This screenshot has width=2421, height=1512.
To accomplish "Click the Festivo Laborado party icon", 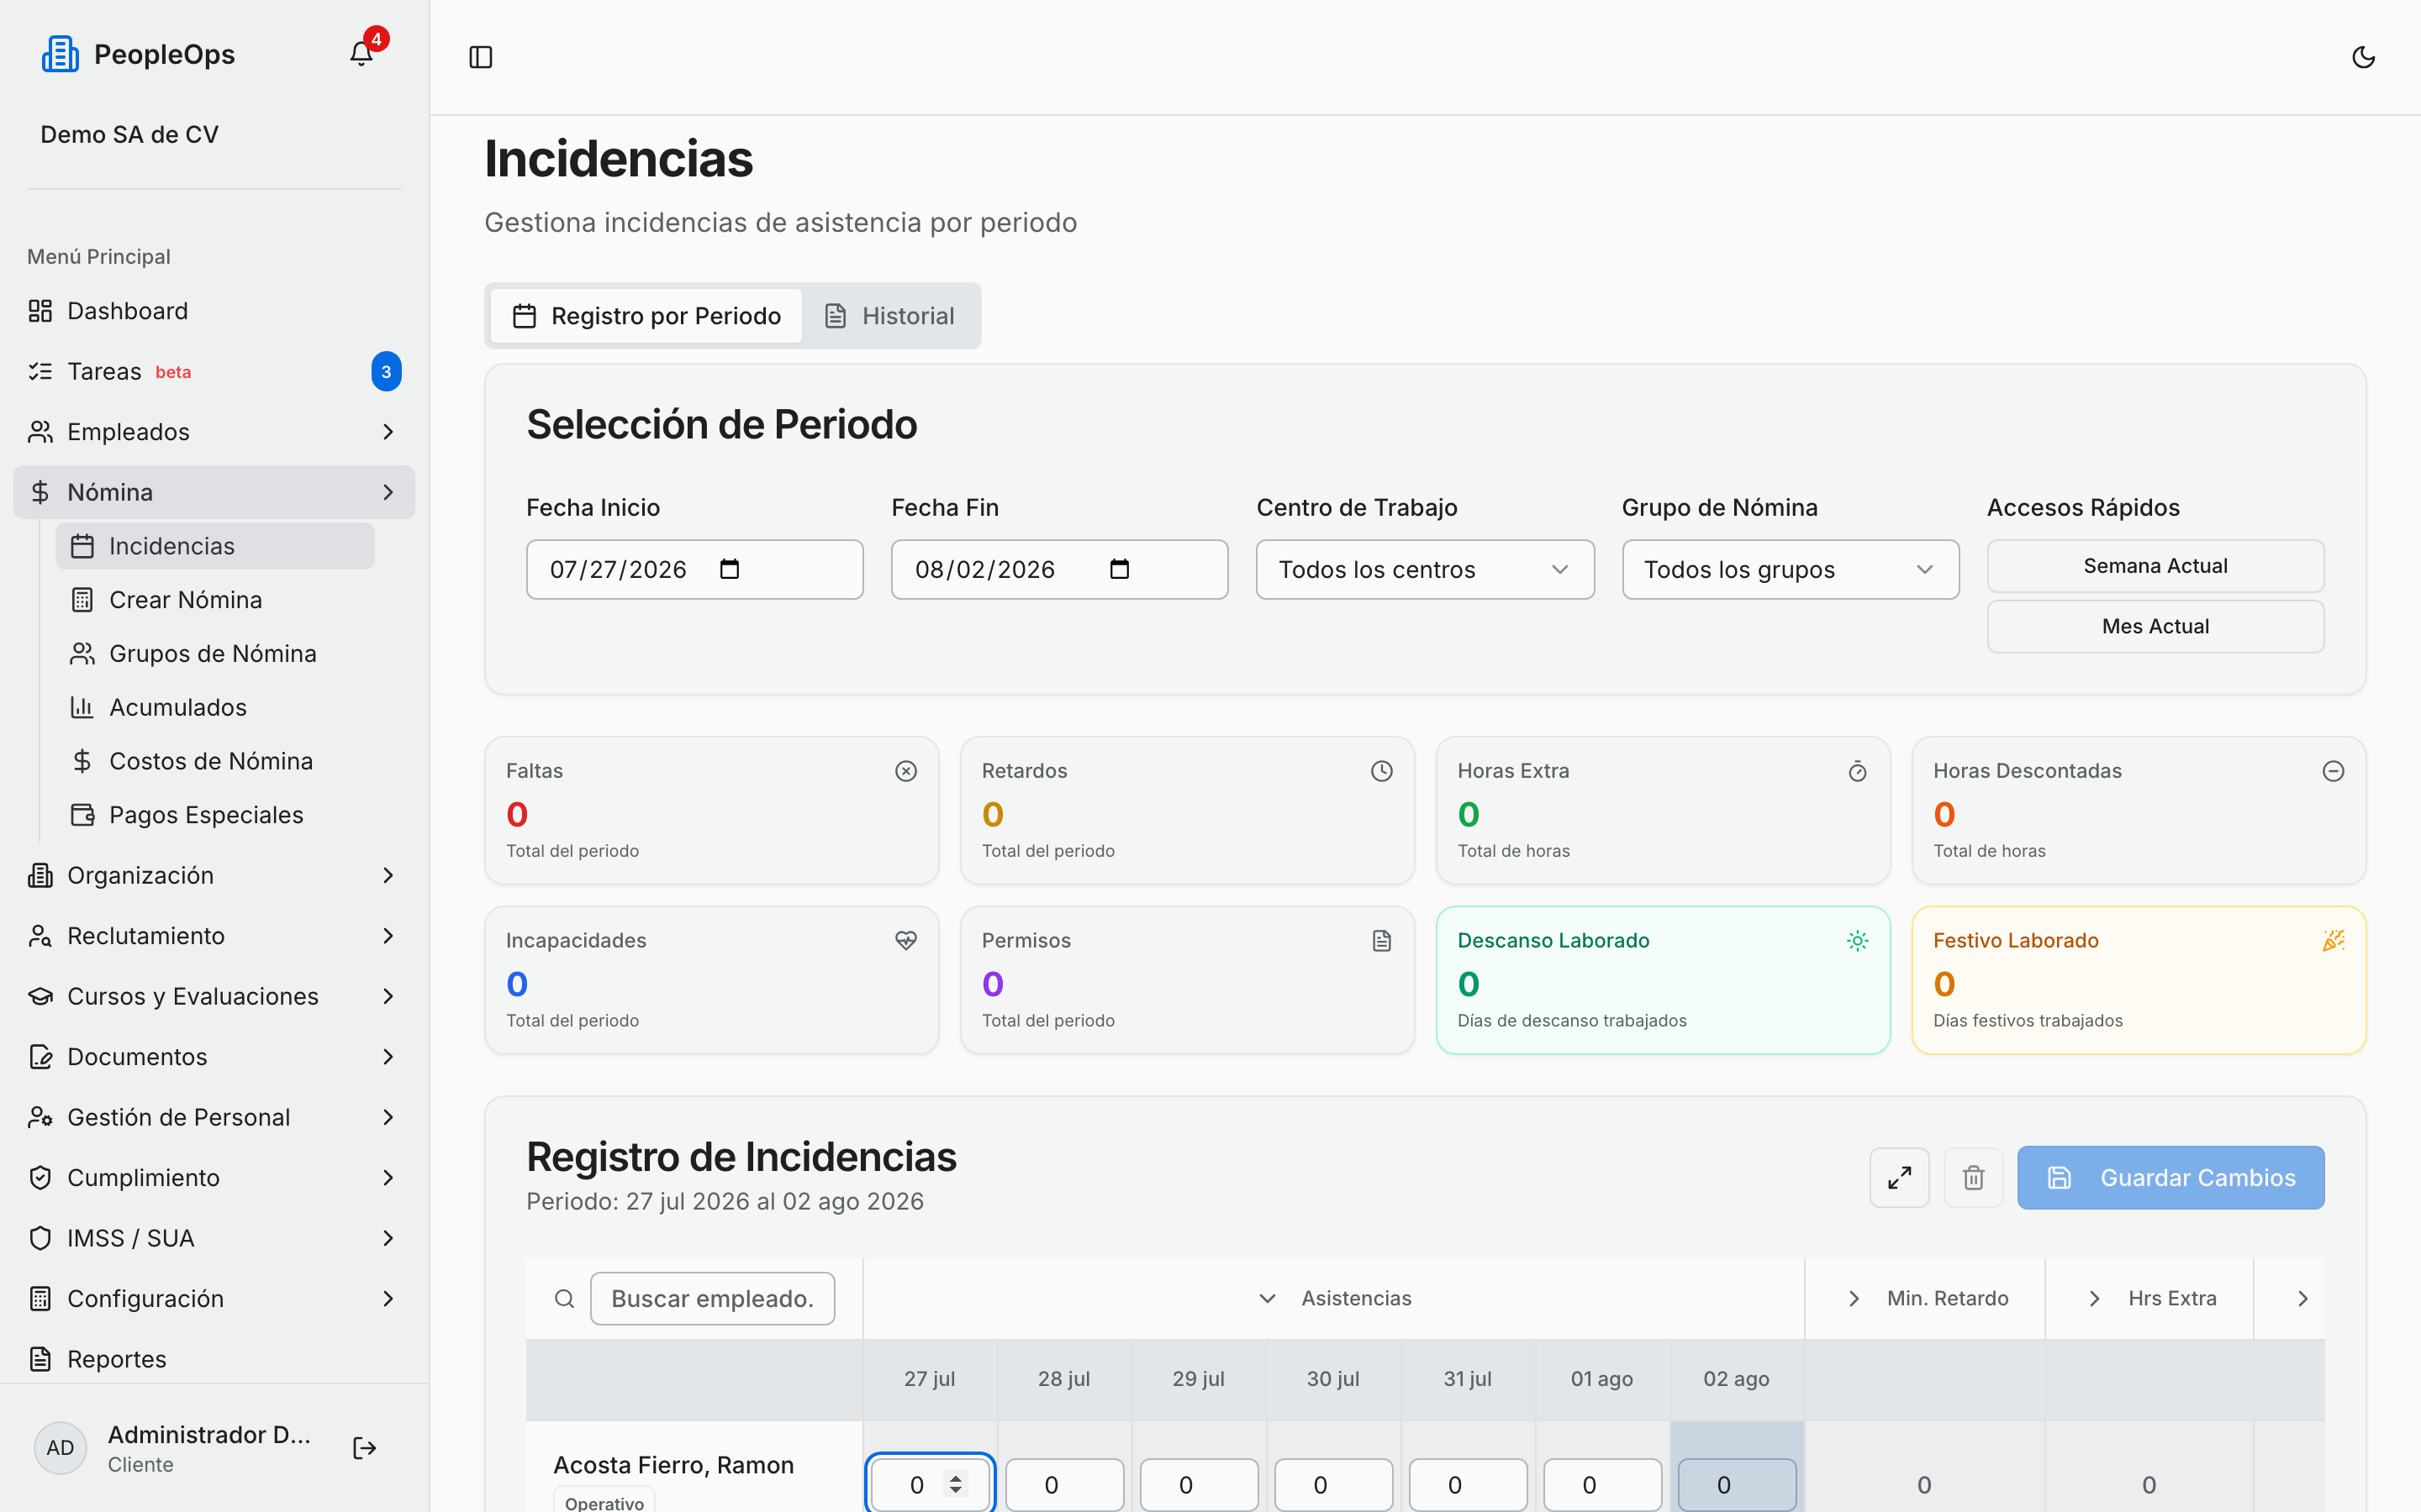I will tap(2333, 940).
